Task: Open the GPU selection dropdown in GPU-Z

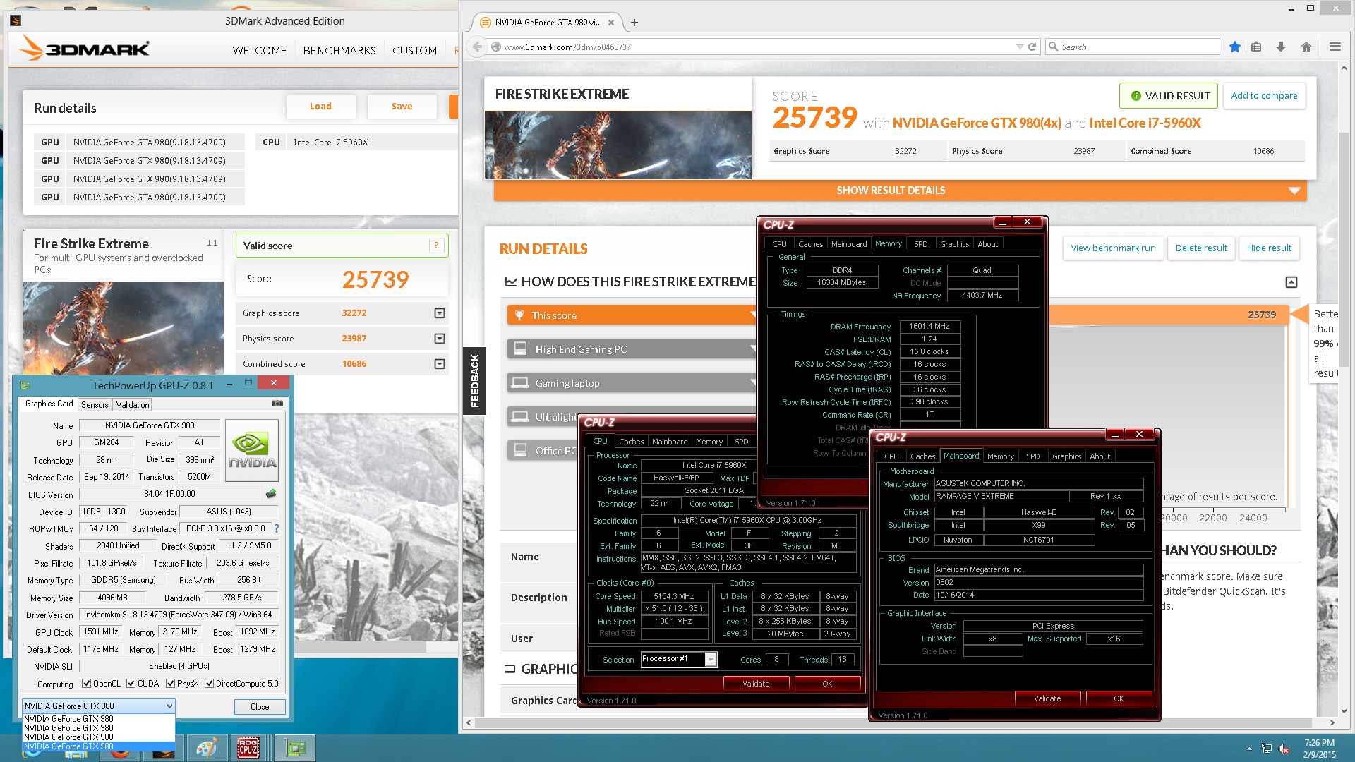Action: 98,706
